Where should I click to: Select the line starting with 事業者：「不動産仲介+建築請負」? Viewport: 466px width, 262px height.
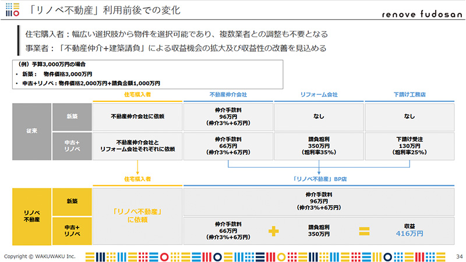tap(176, 48)
